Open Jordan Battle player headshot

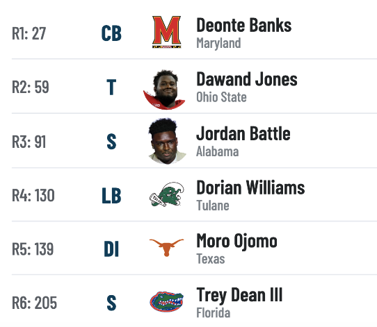pyautogui.click(x=167, y=141)
